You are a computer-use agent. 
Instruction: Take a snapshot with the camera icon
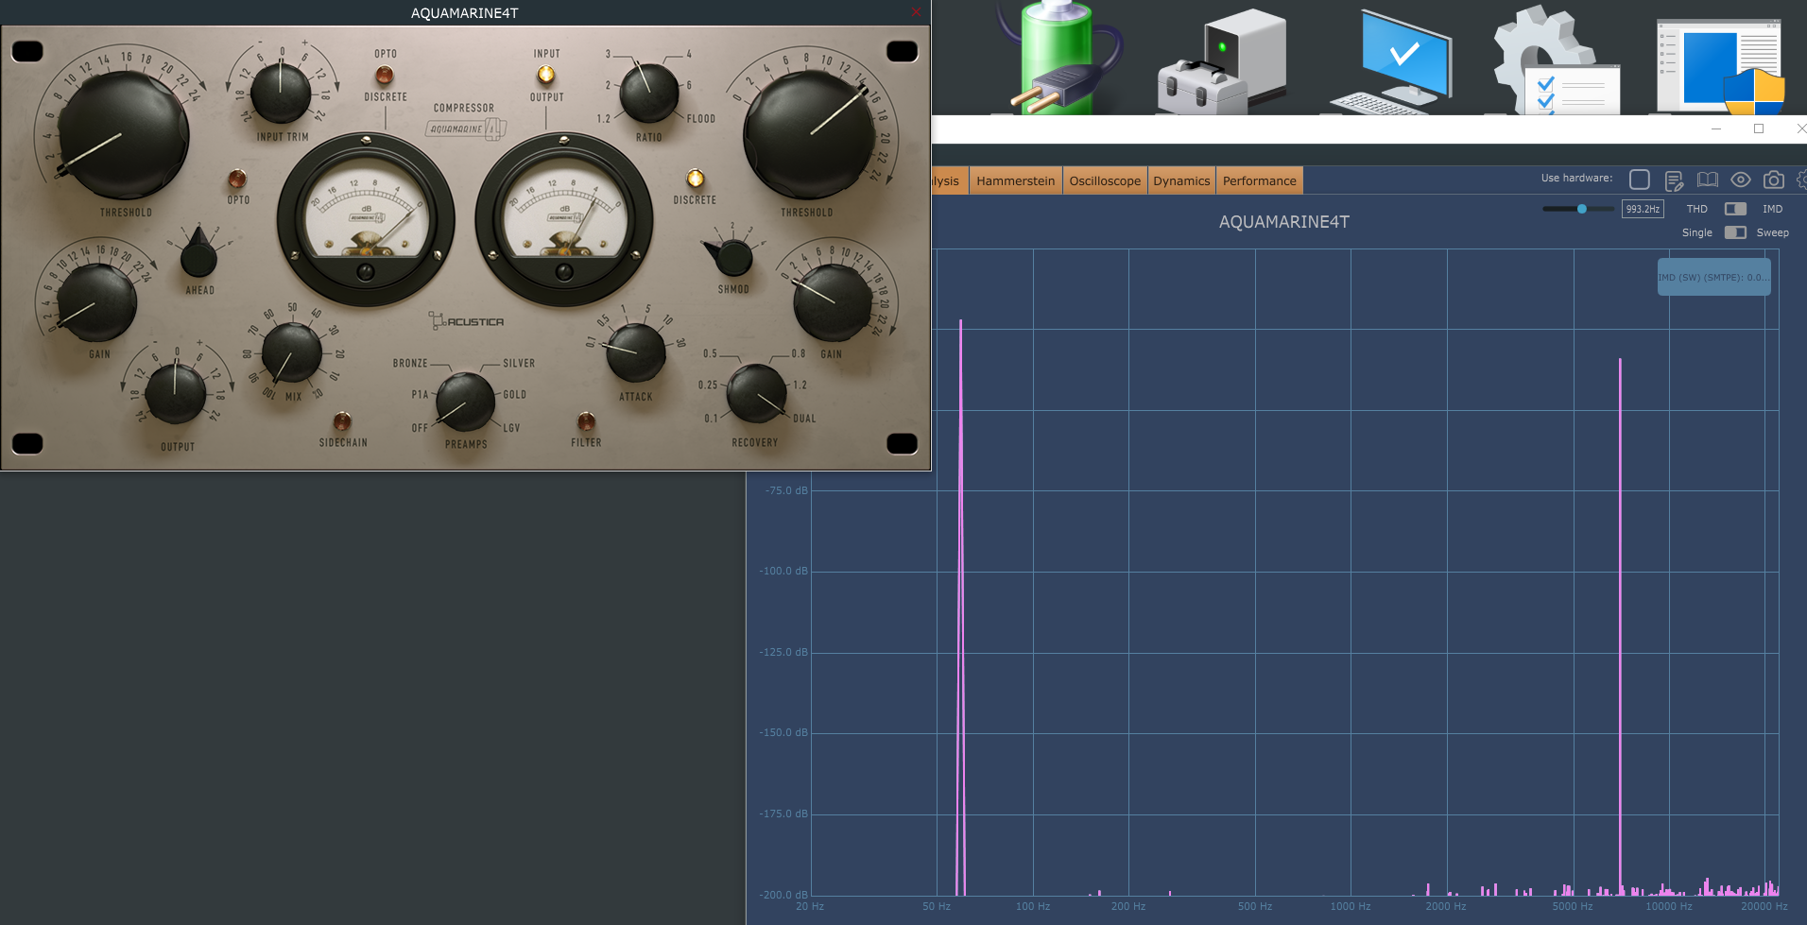(1774, 180)
